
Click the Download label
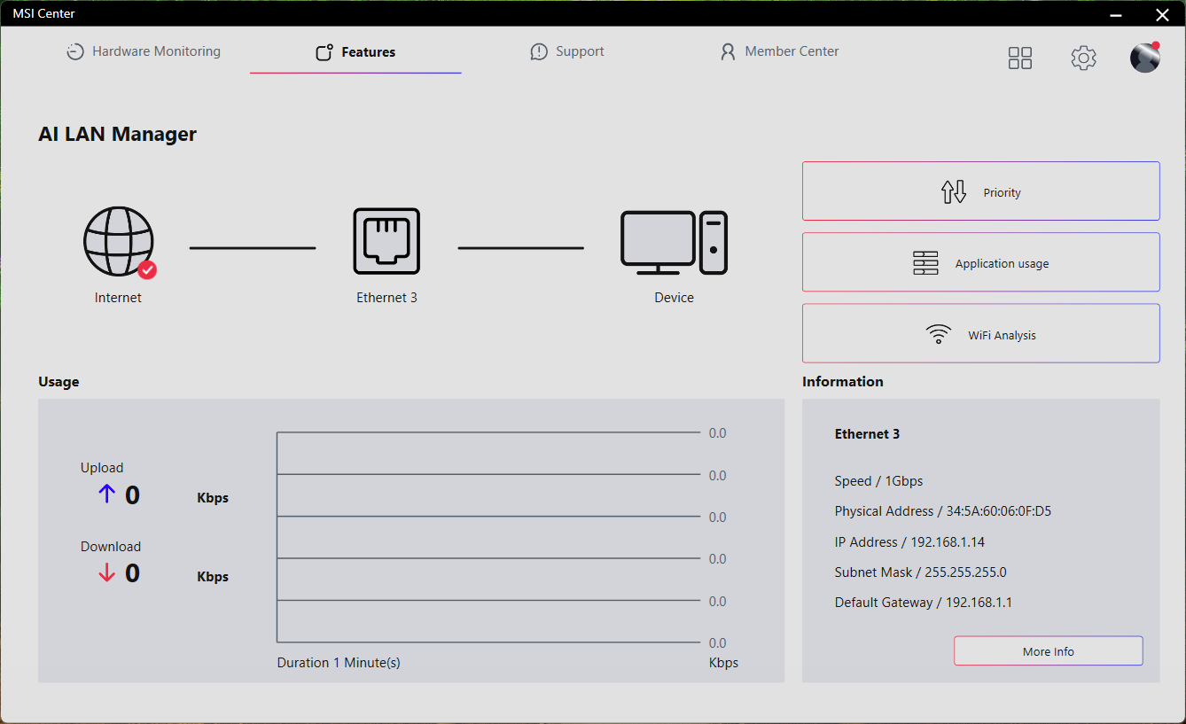[x=111, y=547]
